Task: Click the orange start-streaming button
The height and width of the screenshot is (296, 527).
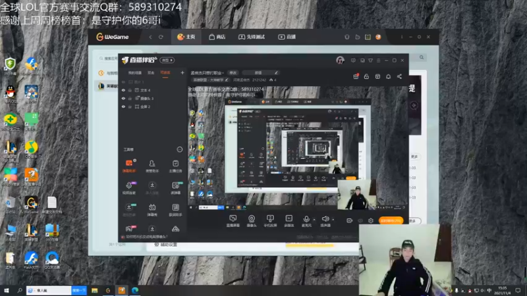Action: [391, 220]
